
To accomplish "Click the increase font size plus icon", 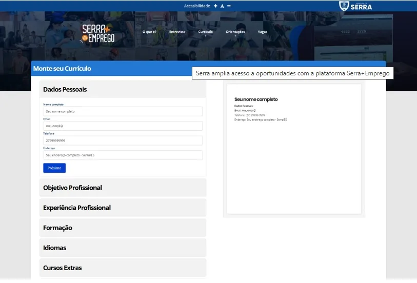I will (x=215, y=6).
